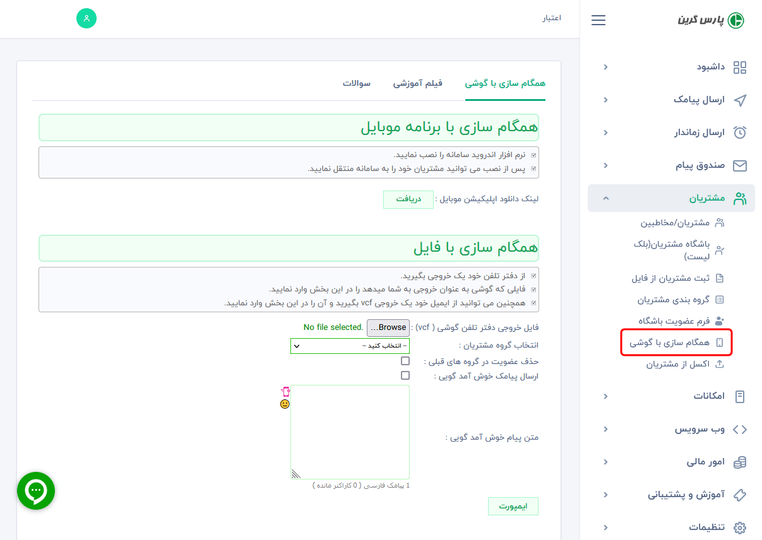This screenshot has height=540, width=762.
Task: Open the green support chat bubble
Action: (x=36, y=491)
